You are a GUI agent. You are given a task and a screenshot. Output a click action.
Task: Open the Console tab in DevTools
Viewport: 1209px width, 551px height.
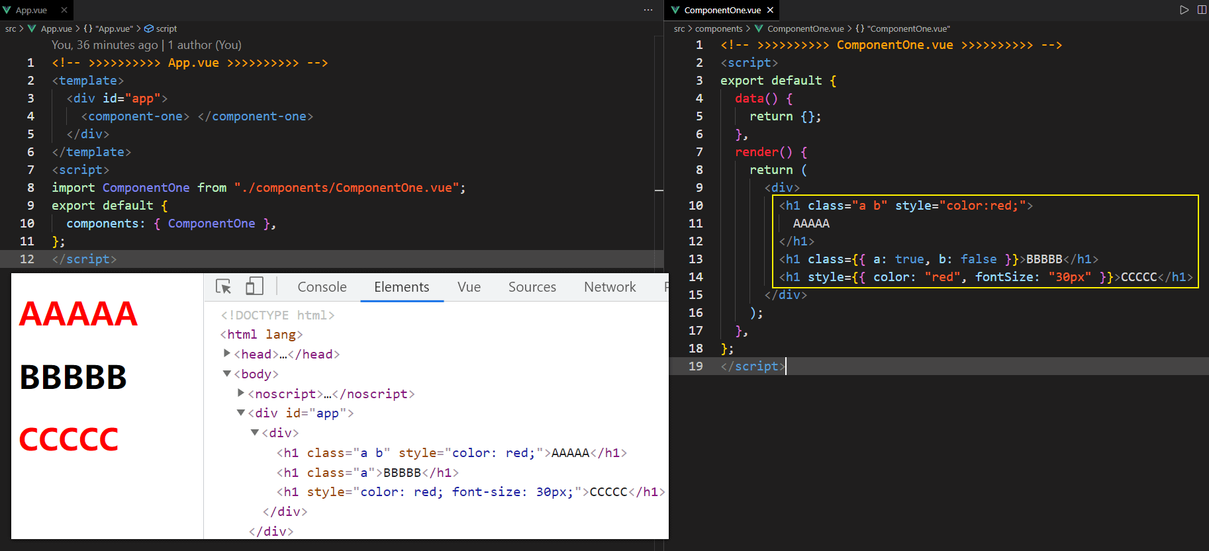click(x=322, y=287)
